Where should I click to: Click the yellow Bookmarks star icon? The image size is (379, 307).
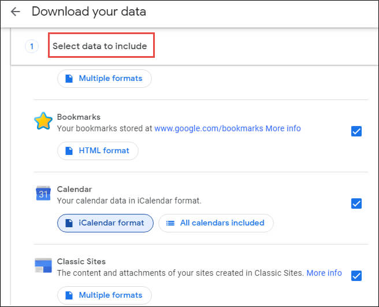click(x=43, y=121)
